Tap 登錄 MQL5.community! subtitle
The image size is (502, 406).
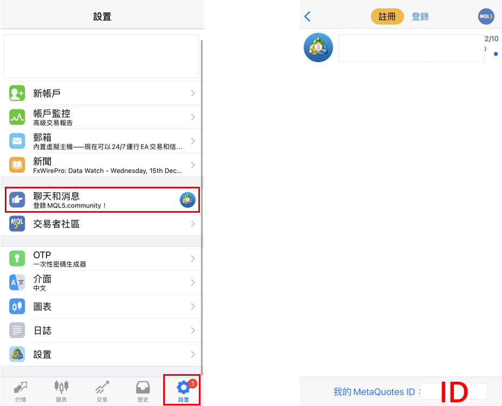69,205
